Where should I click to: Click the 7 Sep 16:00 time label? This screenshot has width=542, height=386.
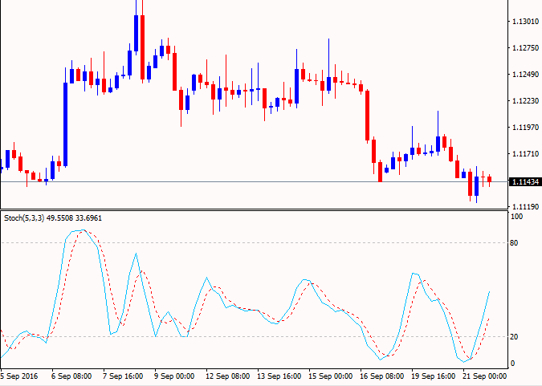[x=123, y=376]
